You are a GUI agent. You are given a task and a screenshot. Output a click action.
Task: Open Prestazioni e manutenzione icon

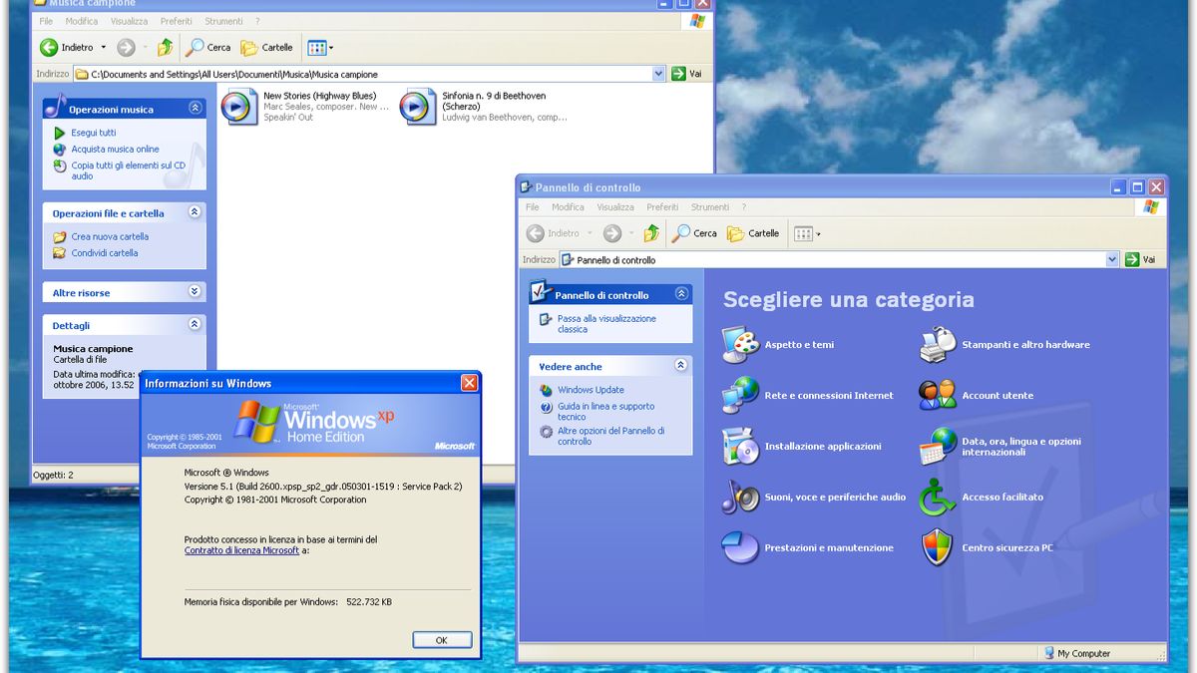pyautogui.click(x=740, y=547)
